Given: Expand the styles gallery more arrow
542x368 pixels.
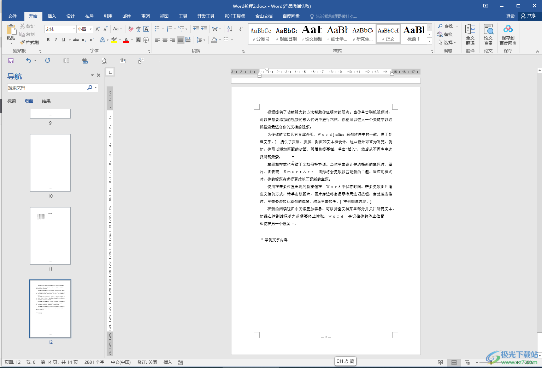Looking at the screenshot, I should coord(430,41).
